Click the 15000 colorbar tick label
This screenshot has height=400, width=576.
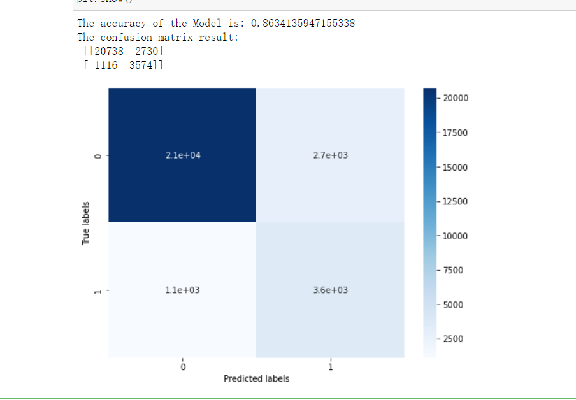click(456, 167)
